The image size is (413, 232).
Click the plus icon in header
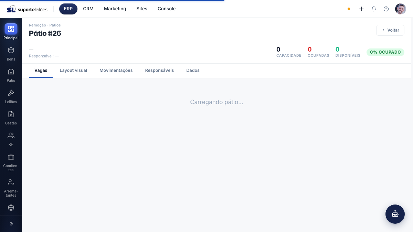point(361,9)
